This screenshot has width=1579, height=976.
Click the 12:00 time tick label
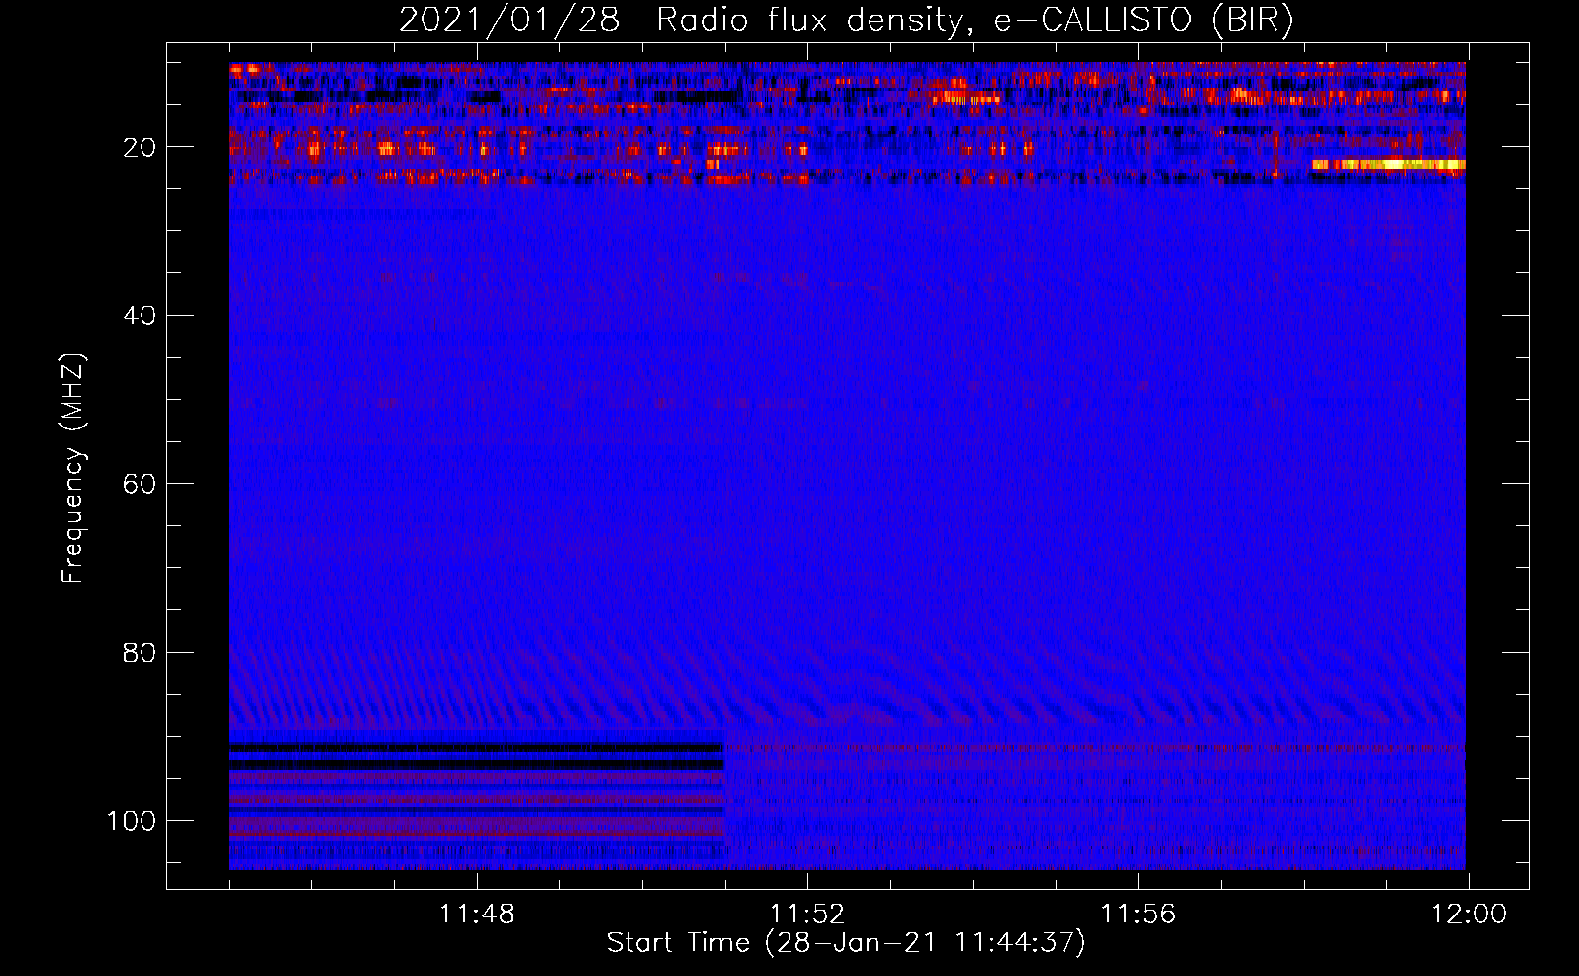point(1469,915)
